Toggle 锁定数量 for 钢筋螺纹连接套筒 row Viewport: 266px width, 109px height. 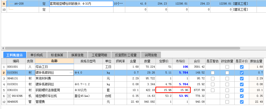pyautogui.click(x=227, y=90)
